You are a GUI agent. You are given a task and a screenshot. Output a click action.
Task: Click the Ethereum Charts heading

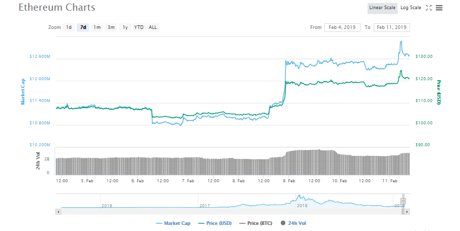pyautogui.click(x=57, y=7)
